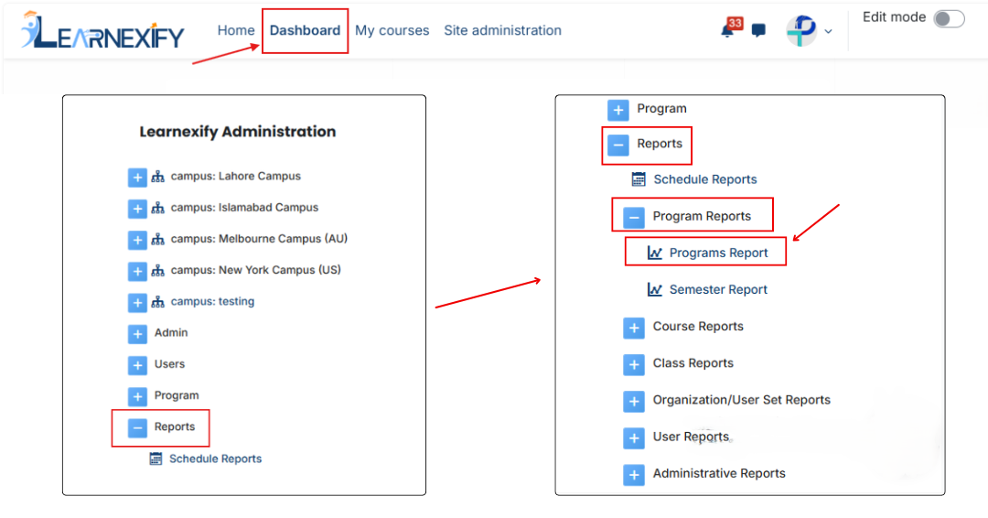Click chart icon beside Semester Report

(655, 289)
